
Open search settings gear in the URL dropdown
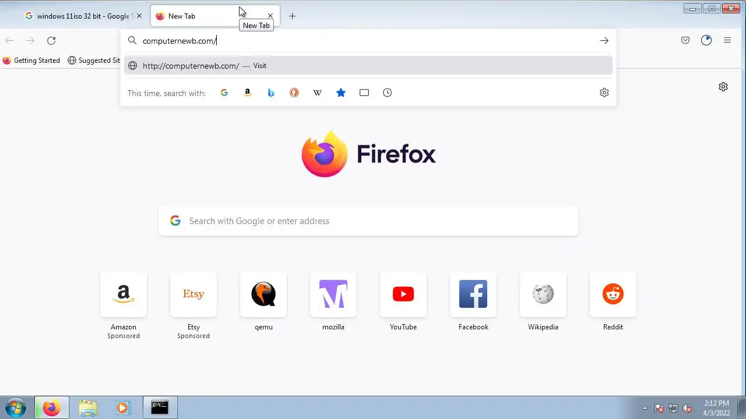(x=604, y=93)
